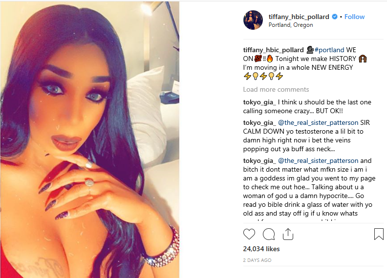Click the main selfie photo
Screen dimensions: 387x278
pyautogui.click(x=89, y=140)
